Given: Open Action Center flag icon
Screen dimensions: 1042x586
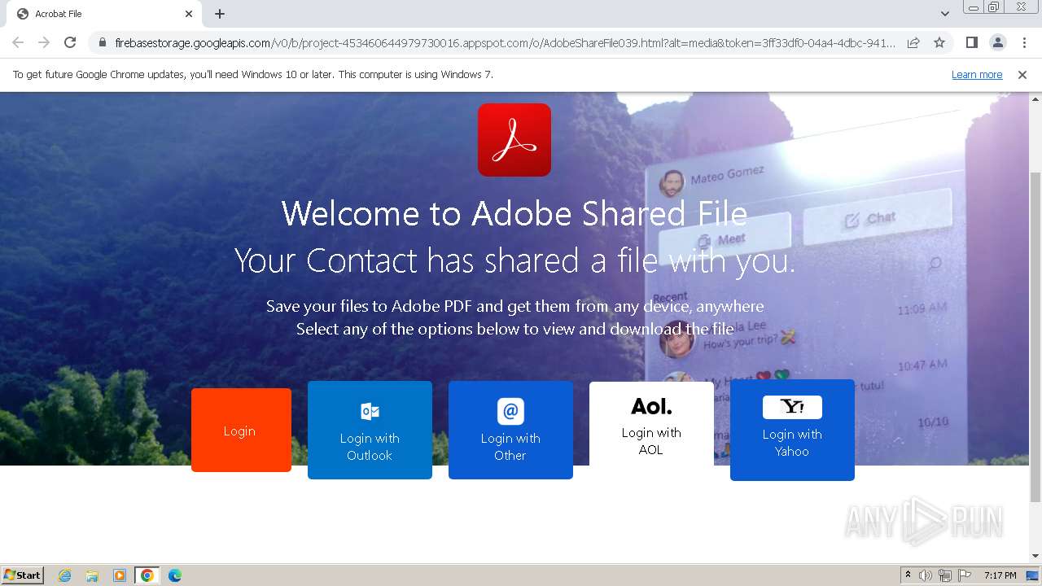Looking at the screenshot, I should point(965,575).
